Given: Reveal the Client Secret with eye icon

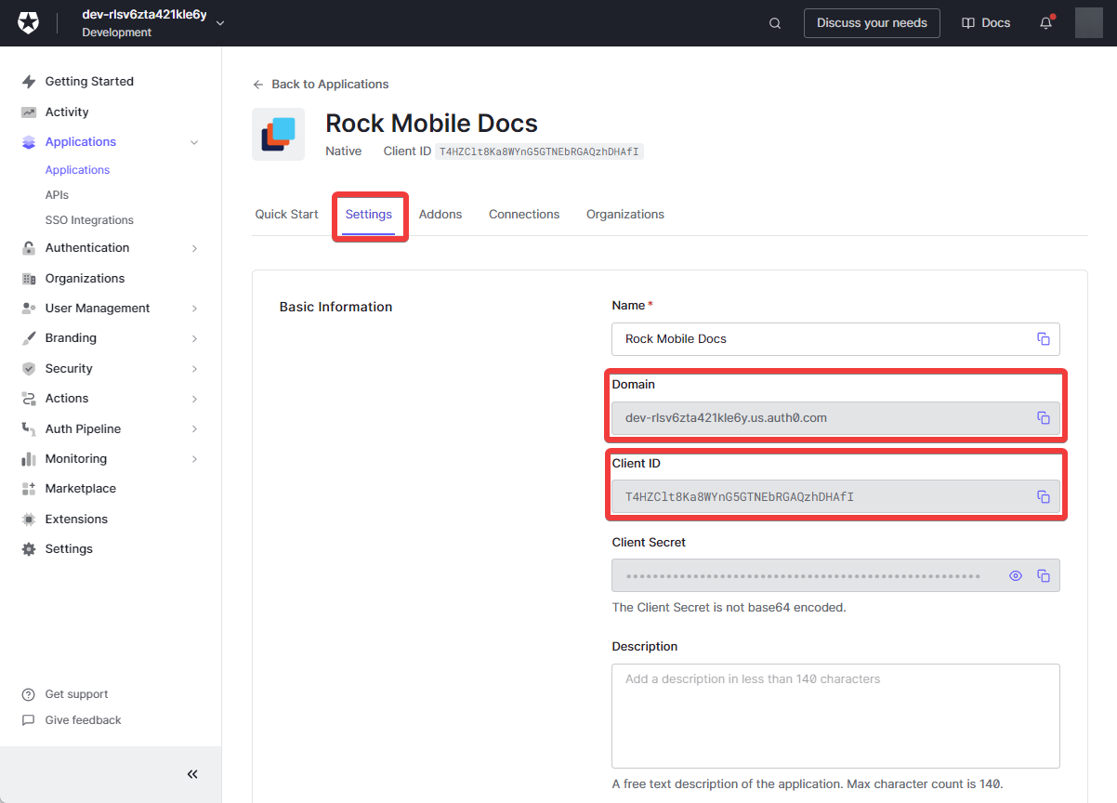Looking at the screenshot, I should coord(1016,576).
